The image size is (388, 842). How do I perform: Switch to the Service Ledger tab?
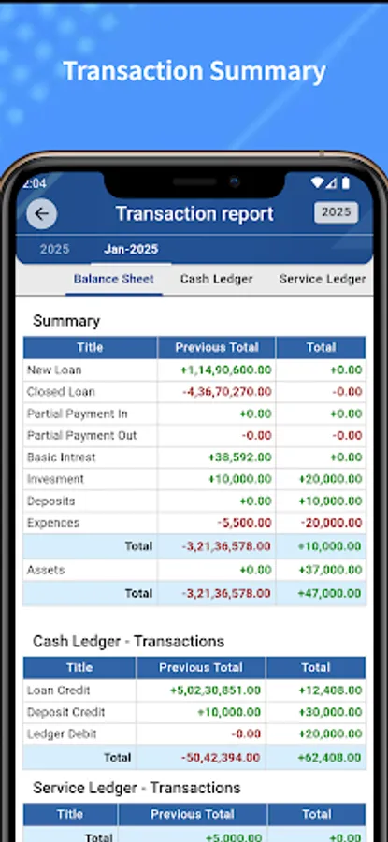pyautogui.click(x=323, y=279)
